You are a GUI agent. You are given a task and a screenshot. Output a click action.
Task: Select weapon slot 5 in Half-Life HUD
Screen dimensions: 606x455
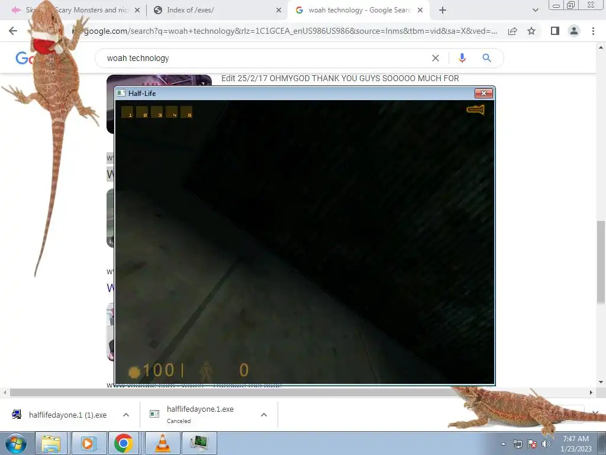coord(186,112)
